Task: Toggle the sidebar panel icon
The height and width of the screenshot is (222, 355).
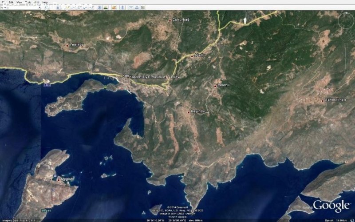Action: (59, 8)
